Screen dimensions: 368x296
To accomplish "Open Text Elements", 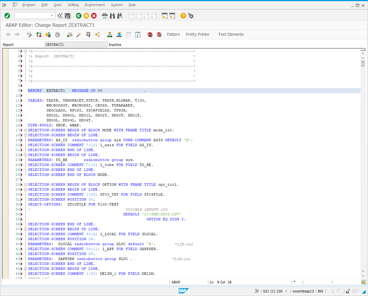I will click(231, 35).
